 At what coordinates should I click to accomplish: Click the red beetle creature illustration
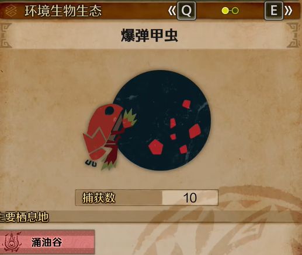[x=110, y=137]
